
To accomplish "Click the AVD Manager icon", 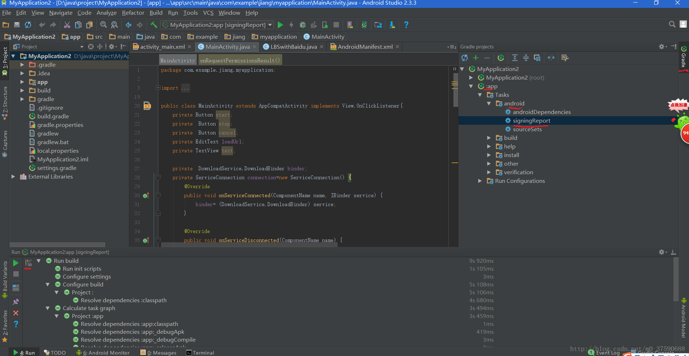I will [350, 25].
